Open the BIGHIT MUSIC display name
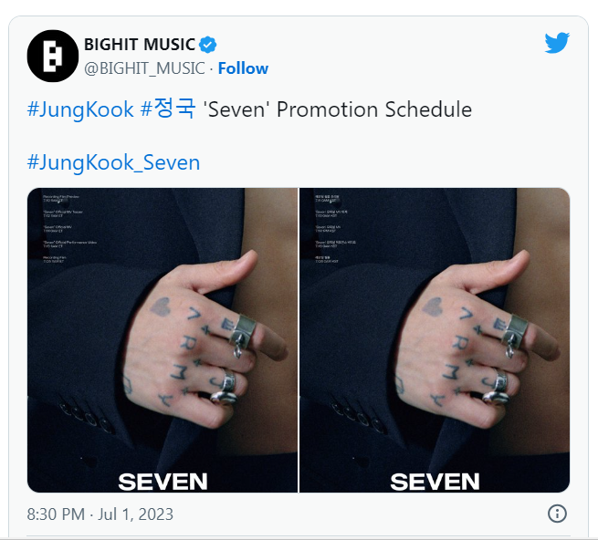 point(140,45)
